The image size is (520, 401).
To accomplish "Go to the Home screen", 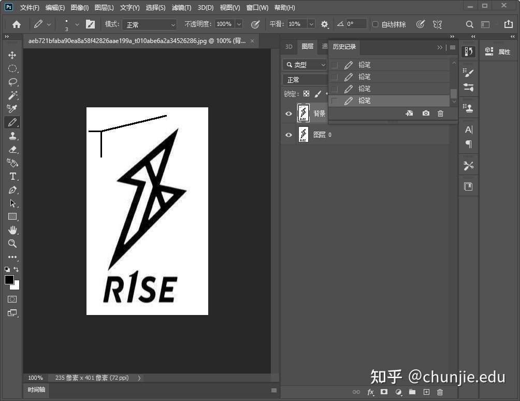I will pos(16,24).
